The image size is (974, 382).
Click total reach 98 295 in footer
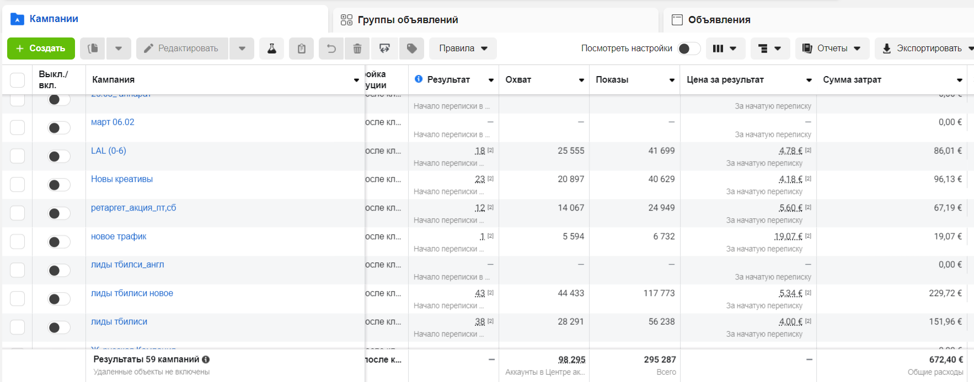coord(571,359)
